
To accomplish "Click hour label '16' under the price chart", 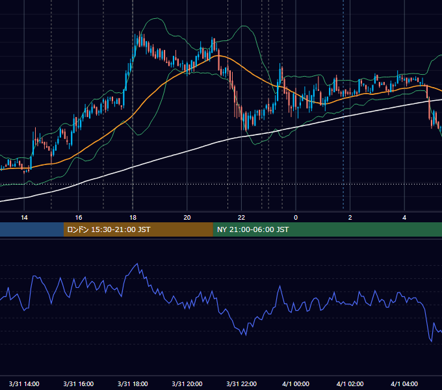I will (x=79, y=218).
